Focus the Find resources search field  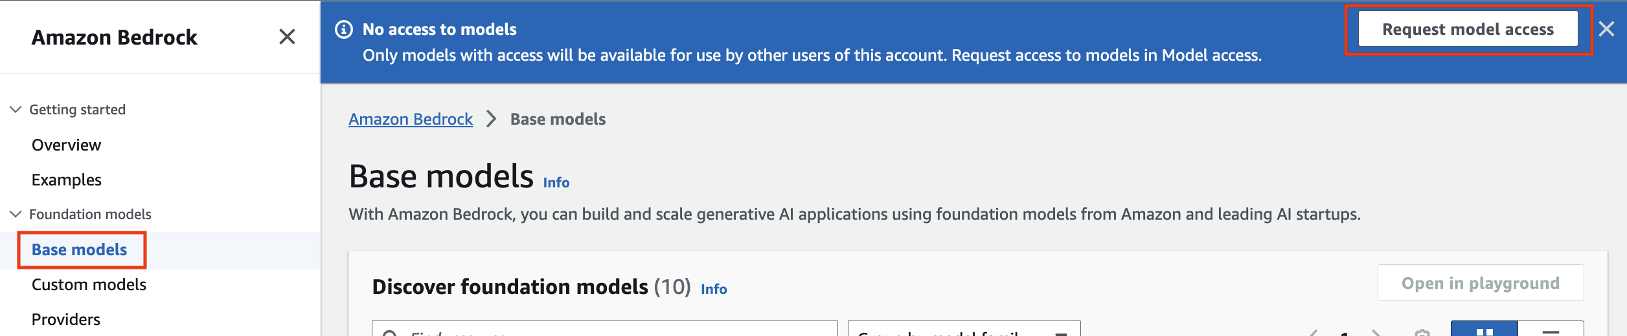605,330
